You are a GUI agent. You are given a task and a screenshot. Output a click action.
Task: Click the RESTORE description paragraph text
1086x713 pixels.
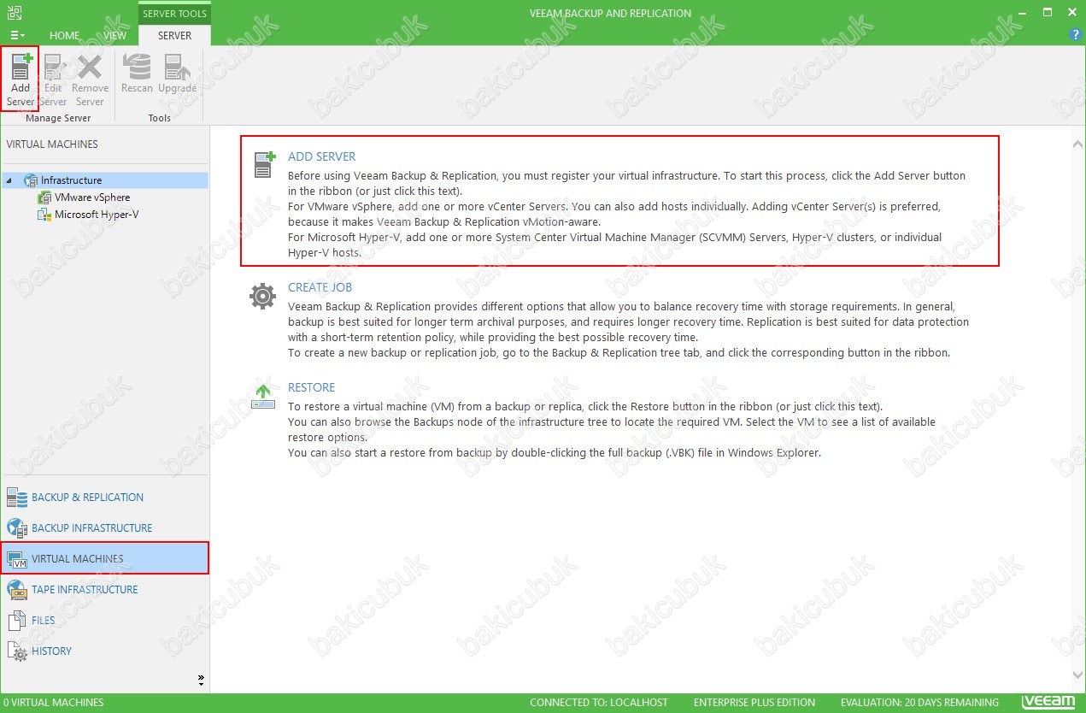click(x=612, y=429)
